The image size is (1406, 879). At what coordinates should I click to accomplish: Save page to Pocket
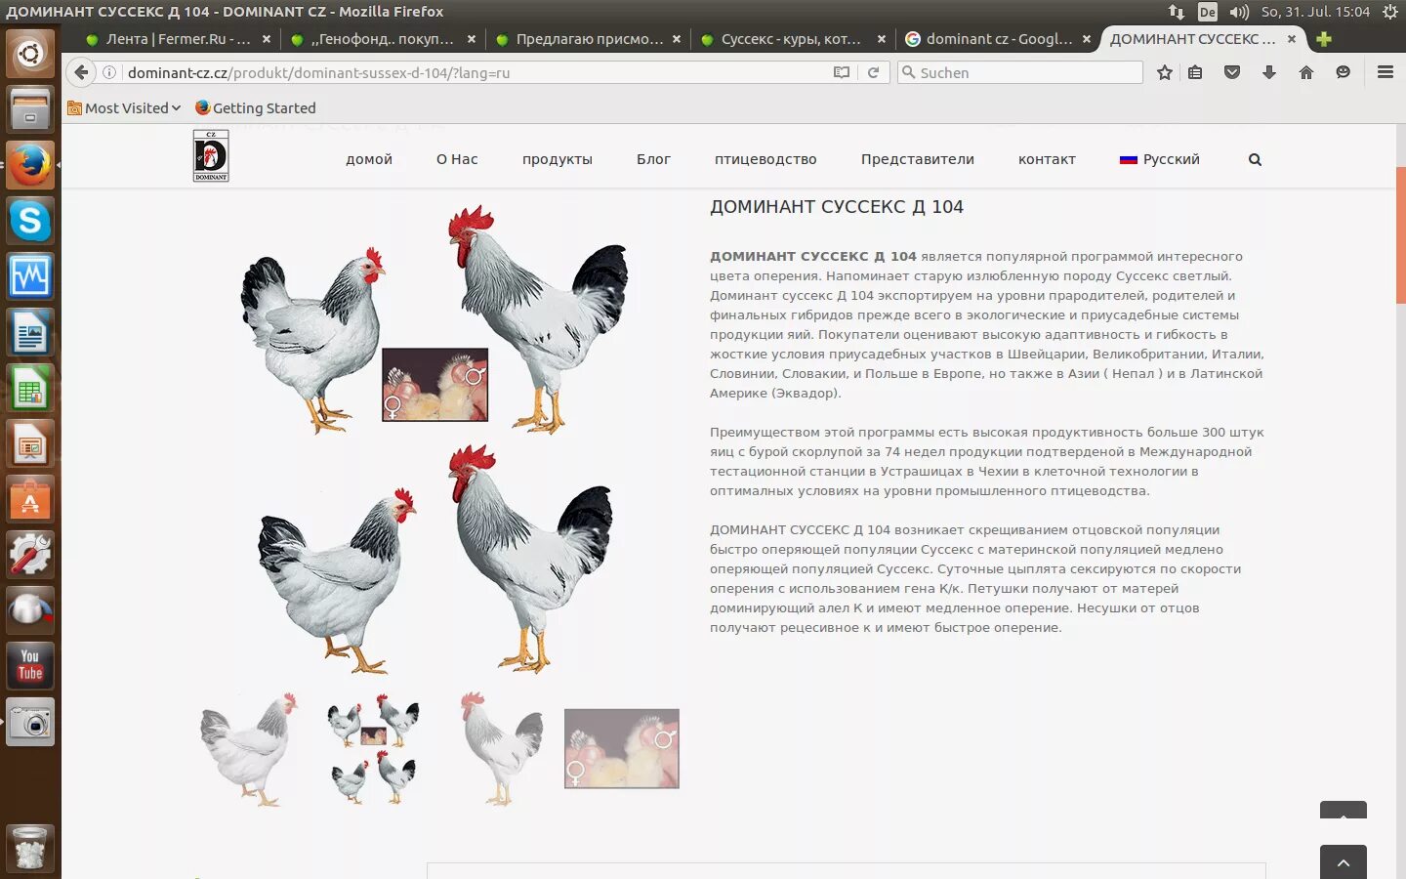click(1232, 72)
